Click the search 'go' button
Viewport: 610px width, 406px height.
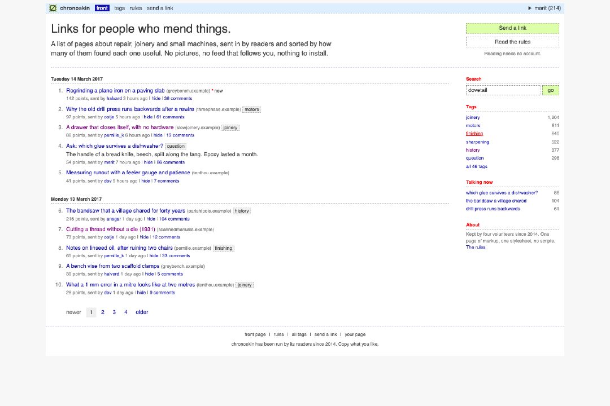pyautogui.click(x=551, y=90)
